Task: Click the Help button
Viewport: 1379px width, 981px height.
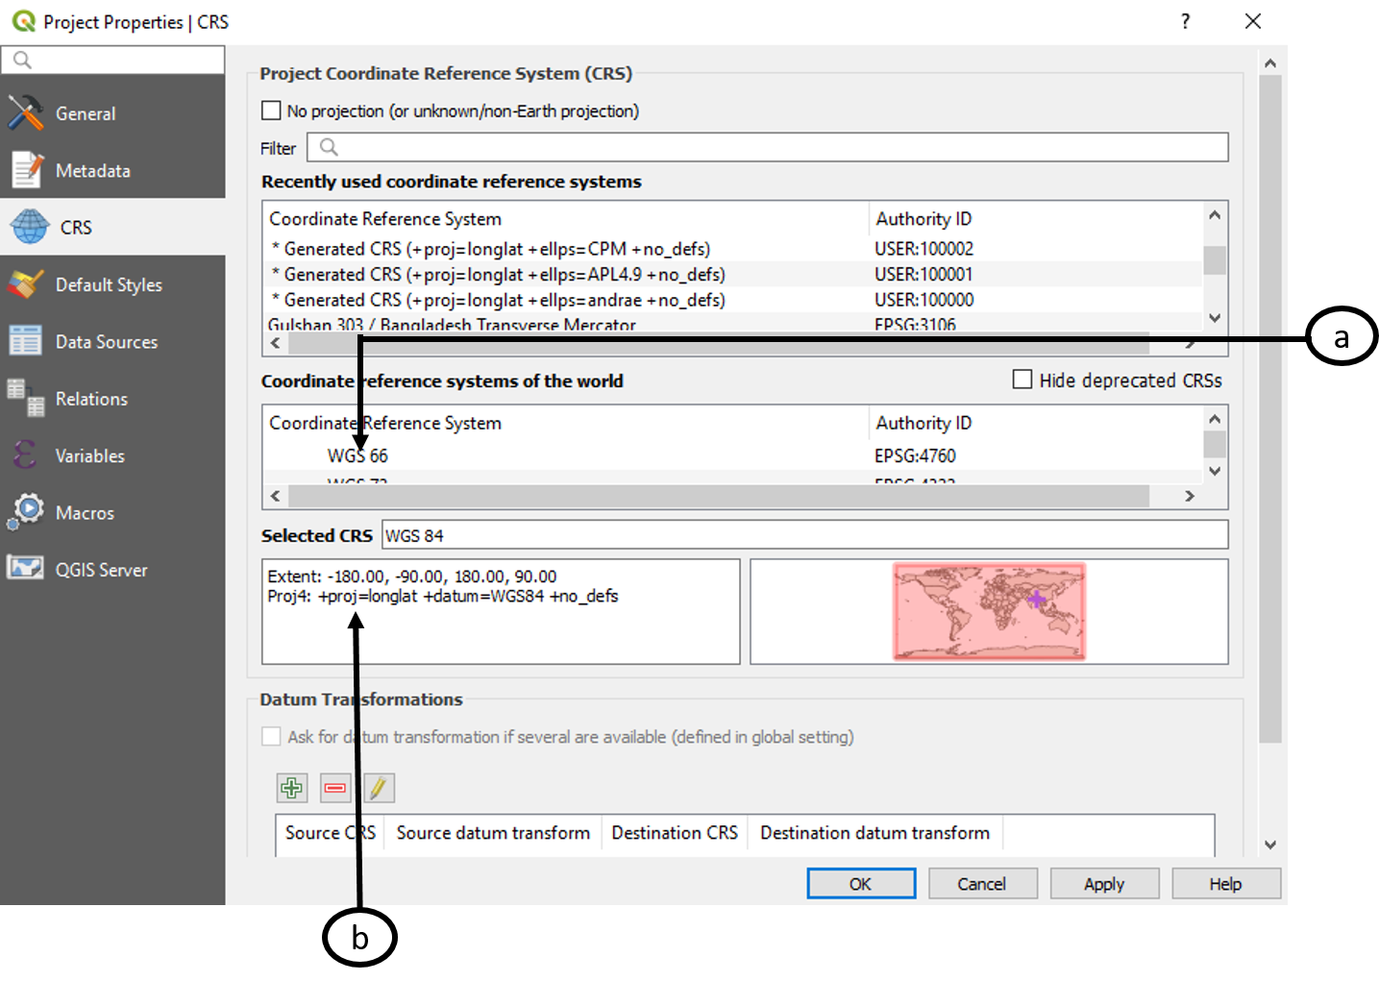Action: click(x=1226, y=883)
